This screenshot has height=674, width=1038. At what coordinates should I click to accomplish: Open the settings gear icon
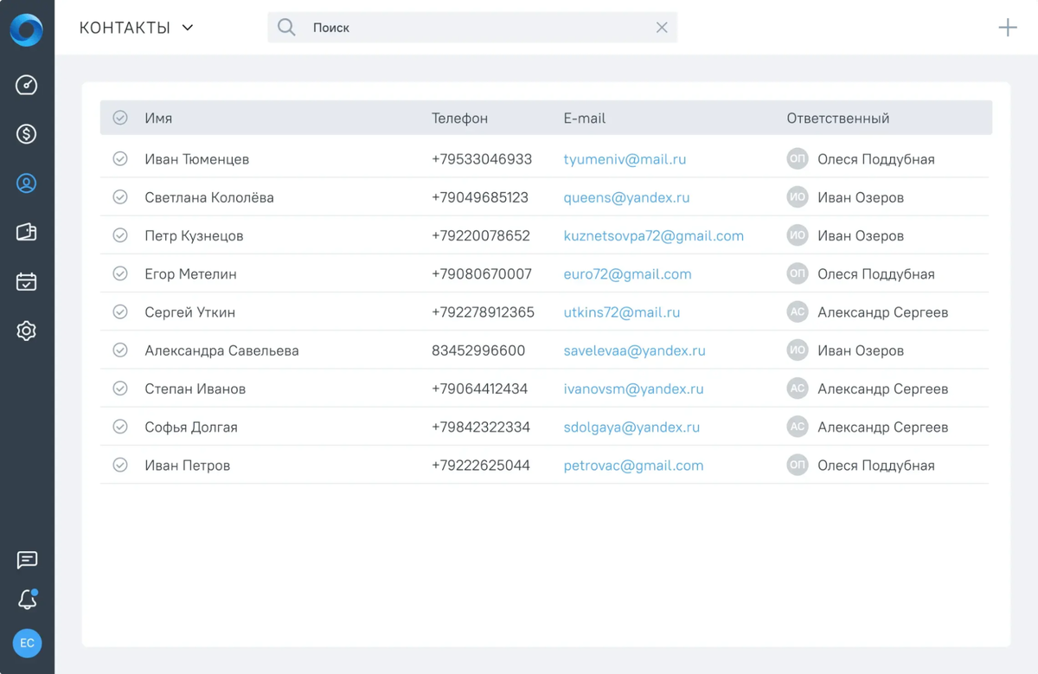tap(27, 331)
